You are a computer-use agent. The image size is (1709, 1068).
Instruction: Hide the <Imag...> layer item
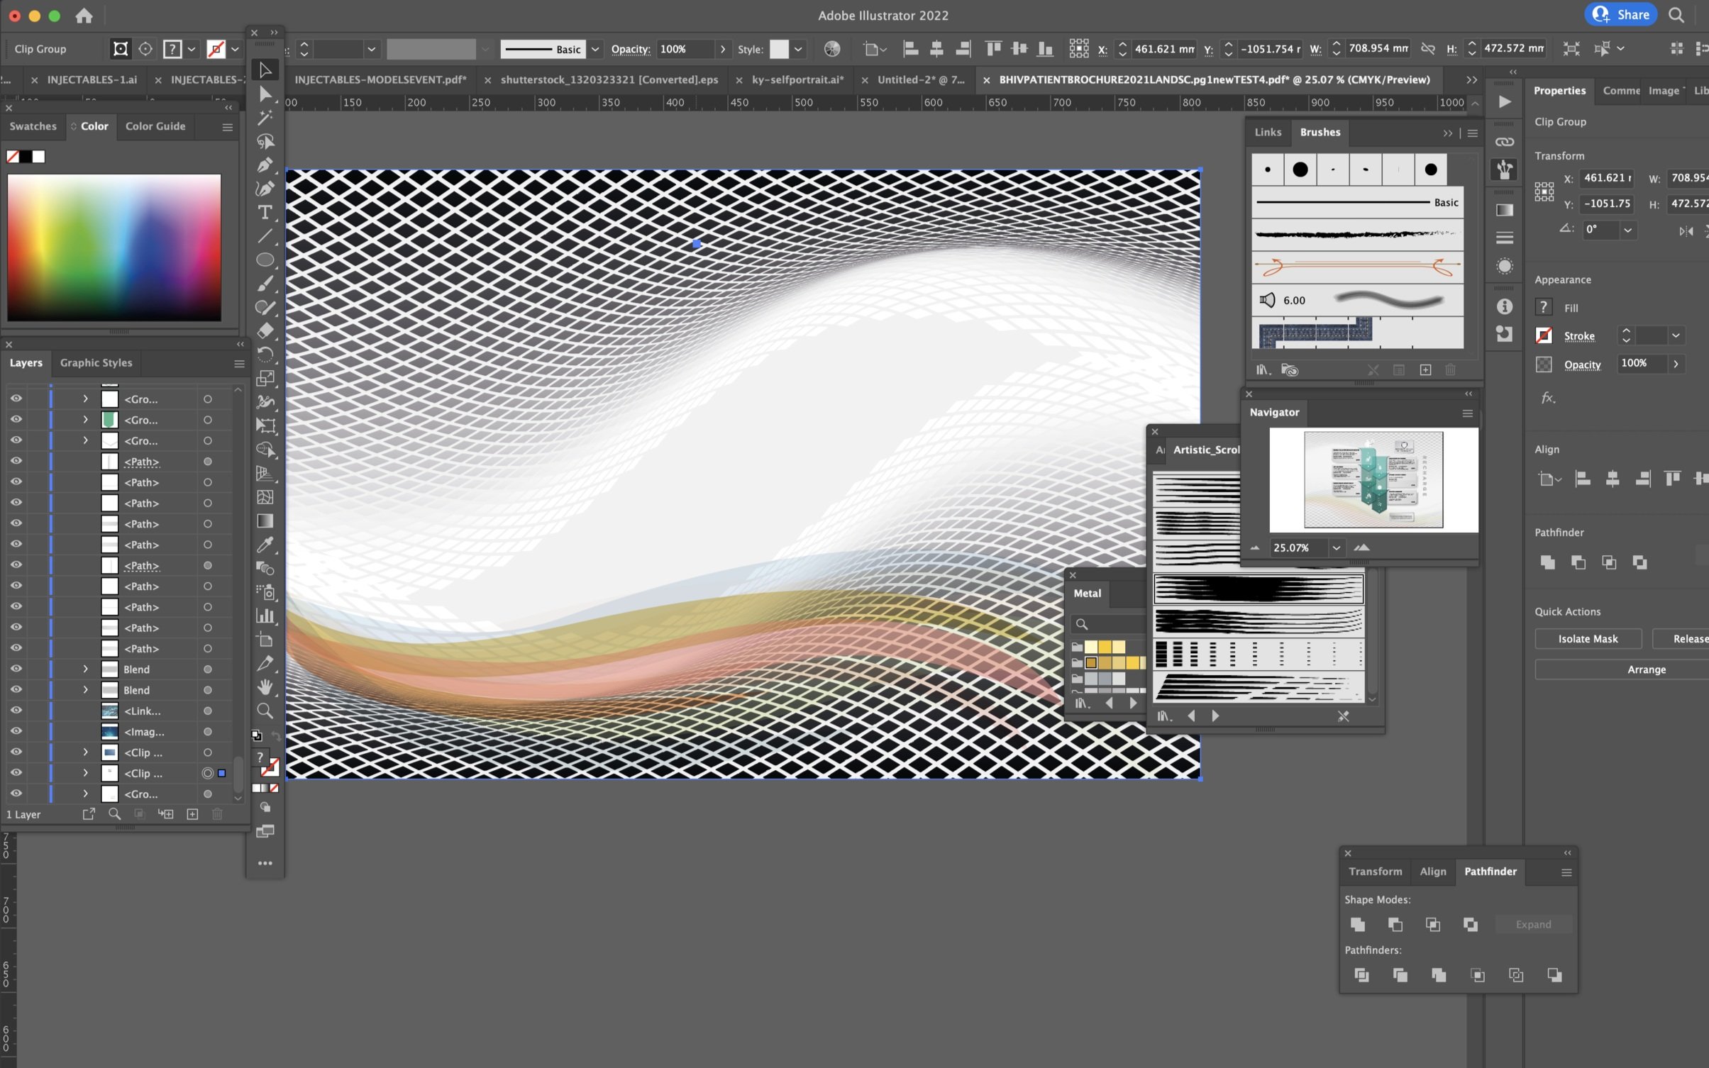pyautogui.click(x=16, y=731)
